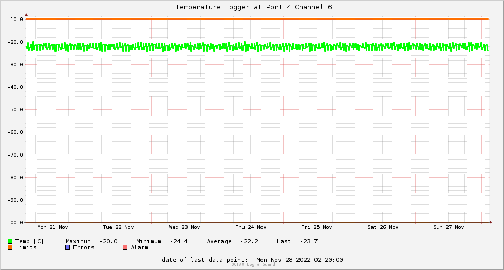The width and height of the screenshot is (504, 270).
Task: Click the -40.0 y-axis label
Action: pos(15,87)
